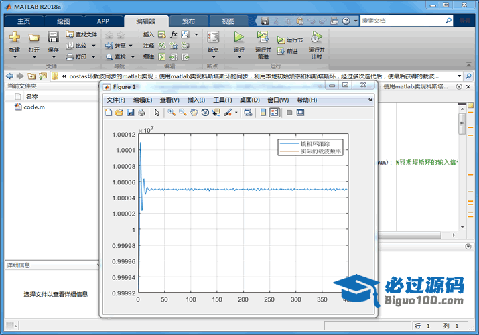The width and height of the screenshot is (479, 335).
Task: Select the Pan hand tool in Figure toolbar
Action: pos(194,113)
